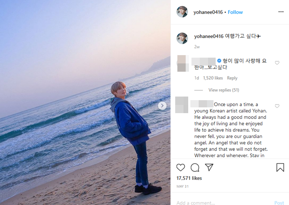Save post with bookmark icon

point(280,168)
